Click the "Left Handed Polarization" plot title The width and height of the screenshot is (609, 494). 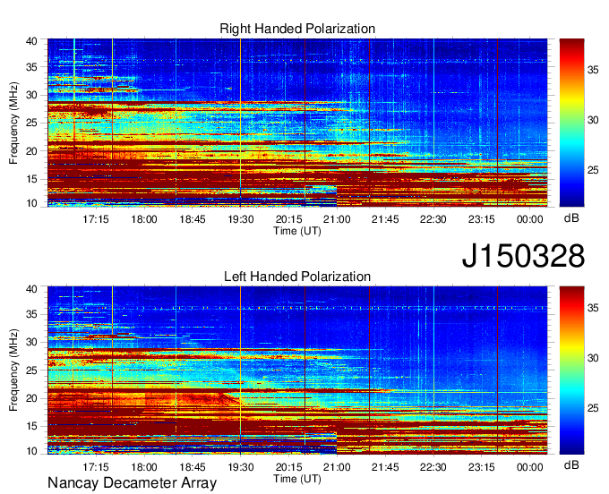coord(297,277)
